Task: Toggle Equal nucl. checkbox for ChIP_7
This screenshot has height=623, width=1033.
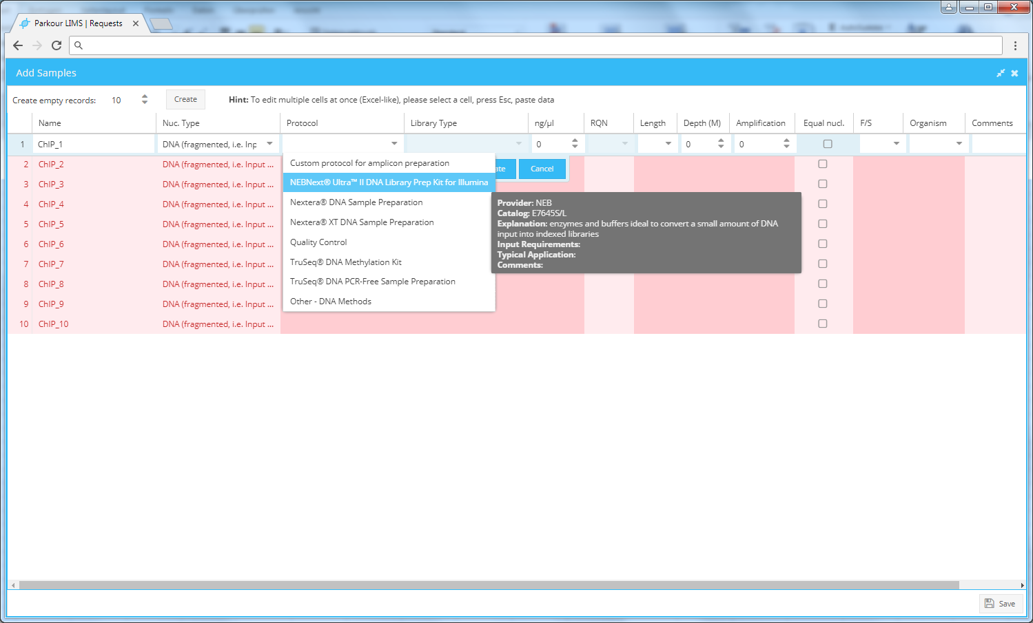Action: pyautogui.click(x=823, y=264)
